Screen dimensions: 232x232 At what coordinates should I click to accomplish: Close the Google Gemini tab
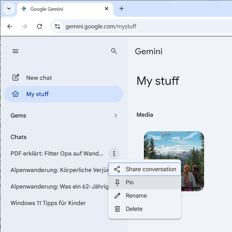point(107,9)
